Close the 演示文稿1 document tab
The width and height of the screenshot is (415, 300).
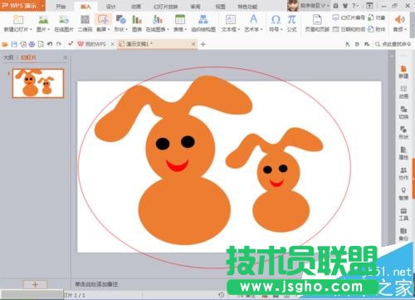(193, 44)
